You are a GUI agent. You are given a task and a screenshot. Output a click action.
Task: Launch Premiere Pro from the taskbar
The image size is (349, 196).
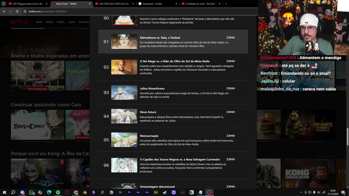(129, 192)
